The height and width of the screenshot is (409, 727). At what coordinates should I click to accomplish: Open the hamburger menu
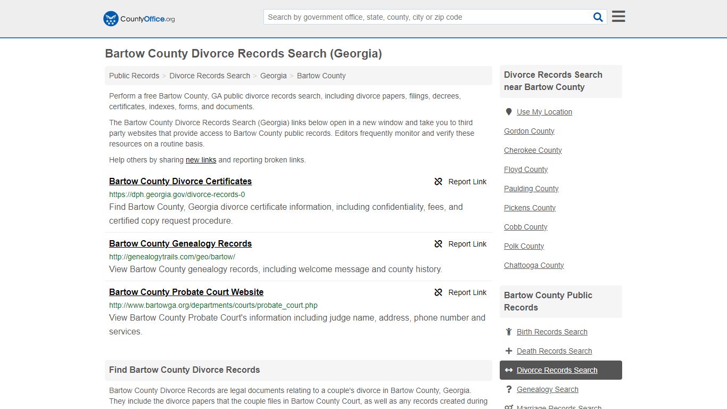618,17
